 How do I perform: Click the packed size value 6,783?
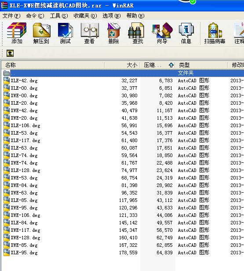click(166, 81)
